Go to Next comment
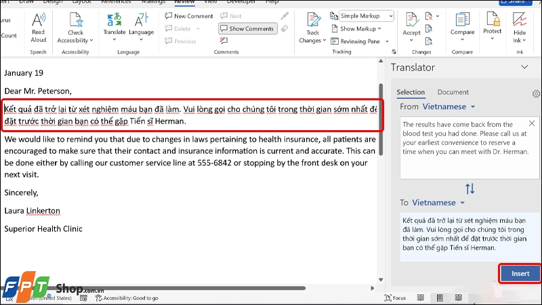This screenshot has height=305, width=542. pyautogui.click(x=231, y=16)
